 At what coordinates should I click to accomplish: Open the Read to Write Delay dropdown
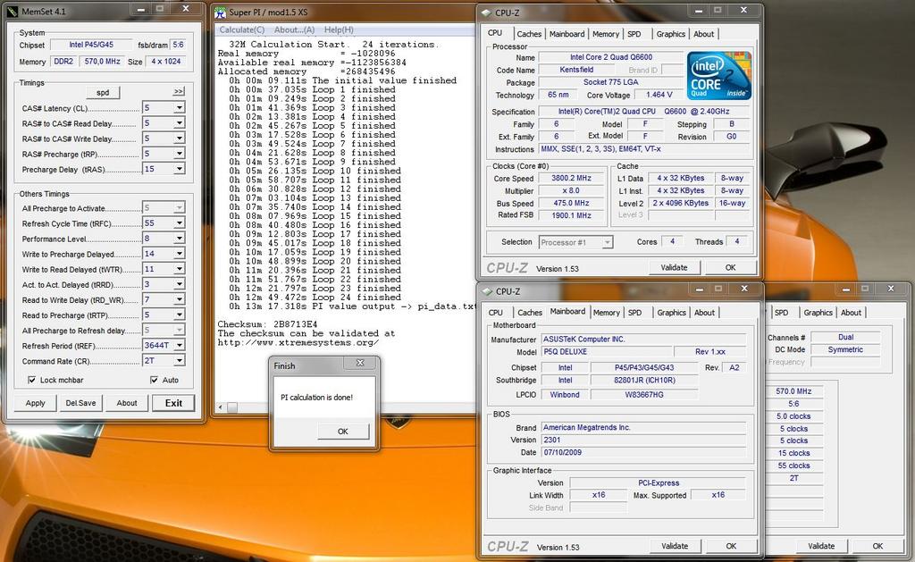pyautogui.click(x=179, y=299)
